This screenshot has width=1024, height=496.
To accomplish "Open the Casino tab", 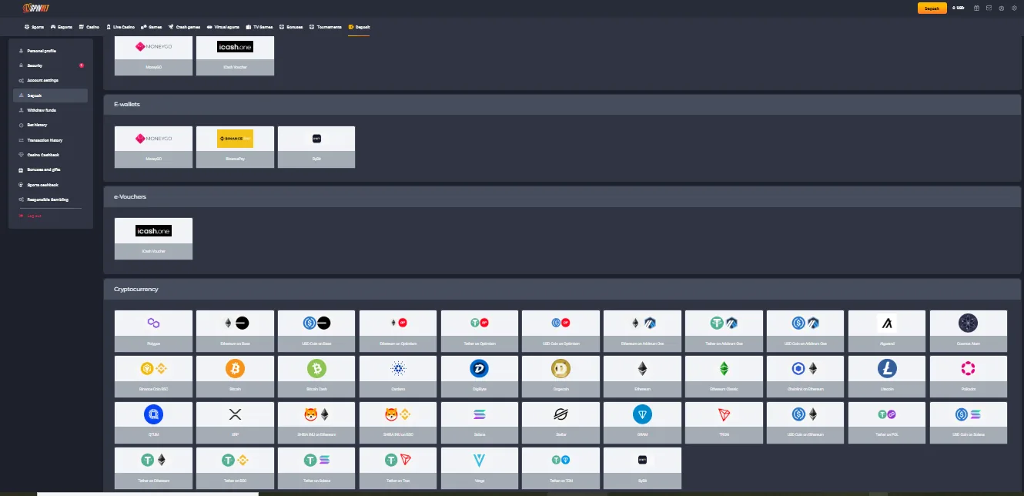I will pyautogui.click(x=89, y=26).
